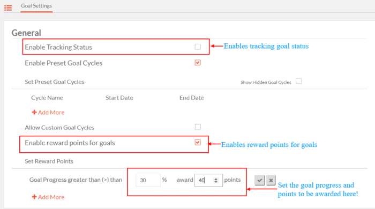Select the Cycle Name column header

pos(47,98)
